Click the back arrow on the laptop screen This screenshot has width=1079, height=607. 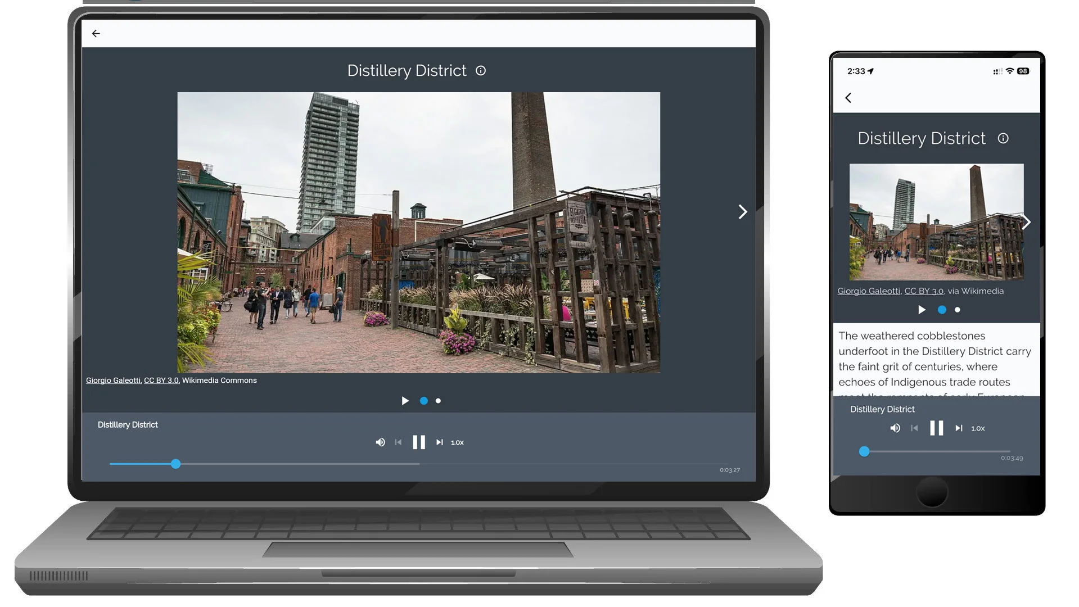(96, 34)
